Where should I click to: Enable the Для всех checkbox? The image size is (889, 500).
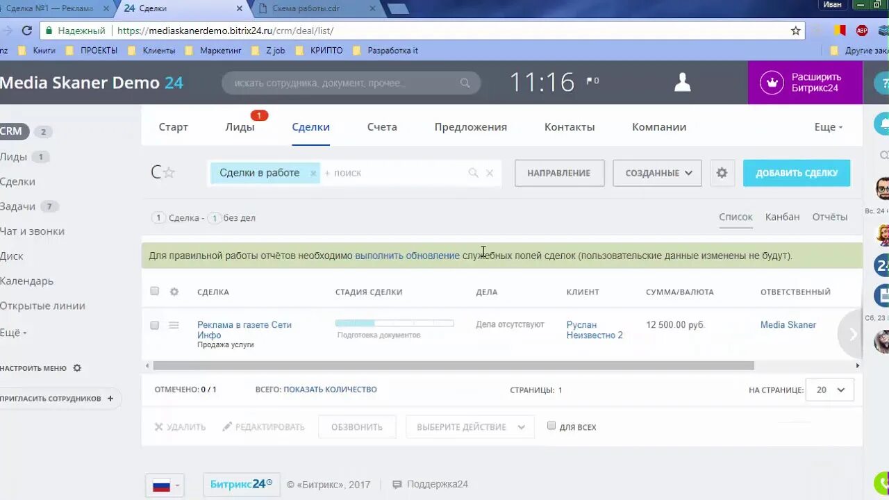tap(551, 426)
